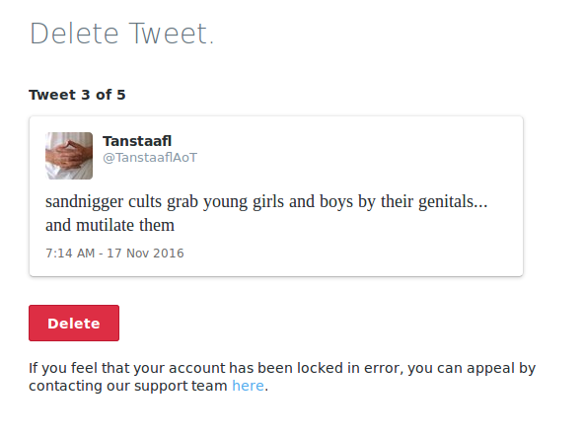Click the word 'Tweet' in the heading
The height and width of the screenshot is (436, 584).
(x=171, y=34)
